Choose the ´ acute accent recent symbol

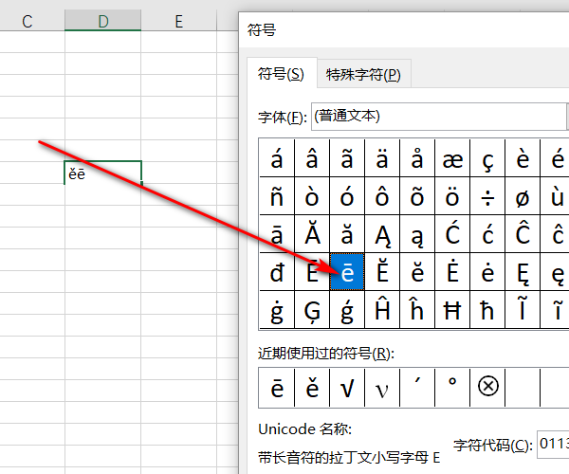[417, 388]
